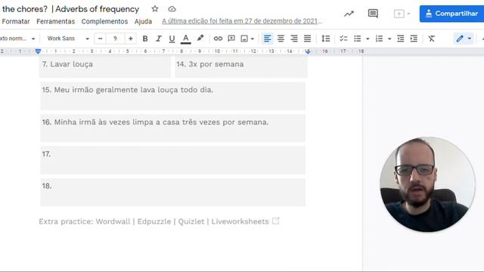The width and height of the screenshot is (484, 272).
Task: Open the Formatar menu
Action: (x=16, y=21)
